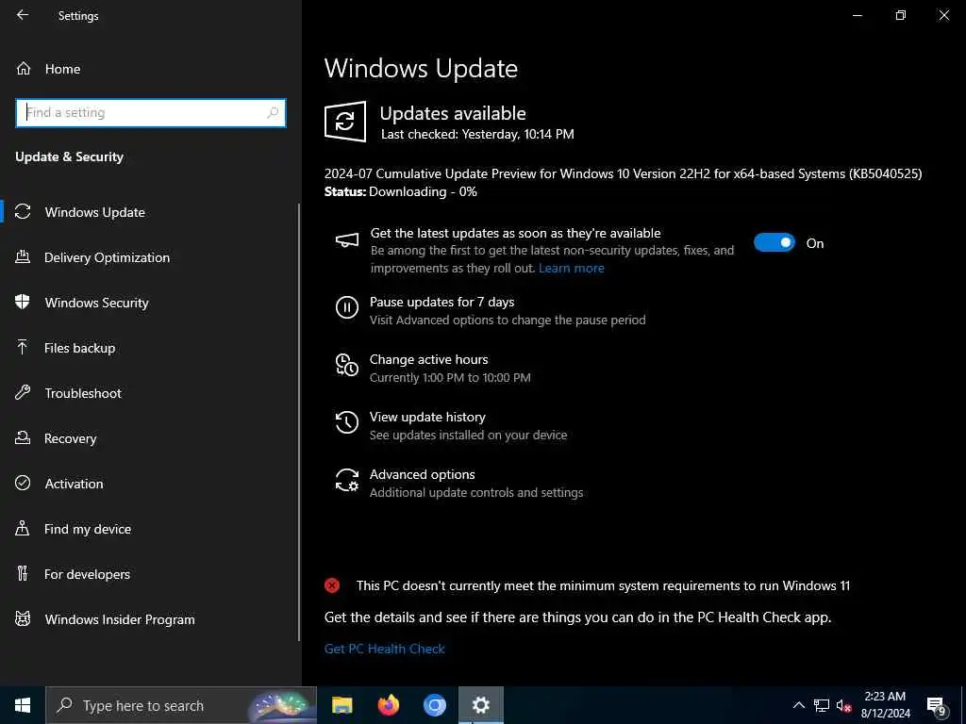Click the back arrow in Settings

tap(23, 15)
